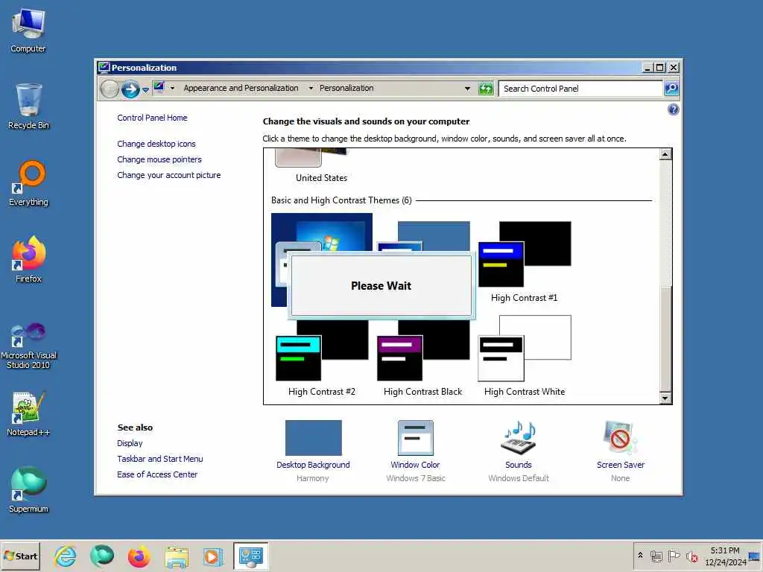Open Change mouse pointers link
The height and width of the screenshot is (572, 763).
pyautogui.click(x=159, y=159)
